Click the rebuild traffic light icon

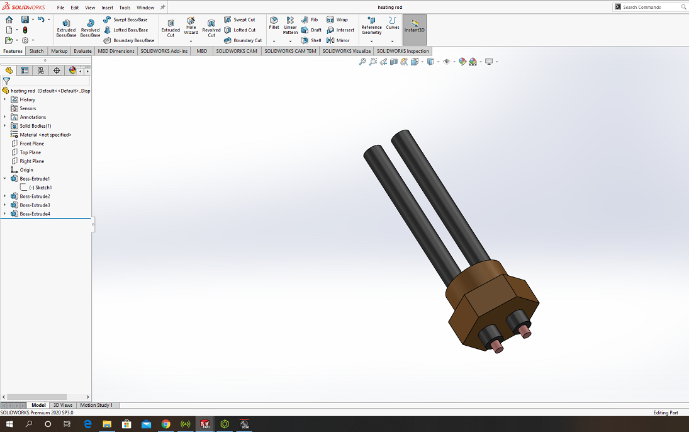click(x=25, y=30)
